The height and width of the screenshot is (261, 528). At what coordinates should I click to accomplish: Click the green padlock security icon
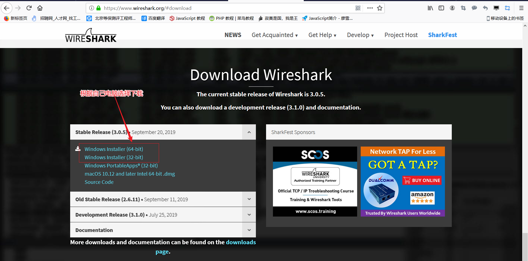click(99, 8)
